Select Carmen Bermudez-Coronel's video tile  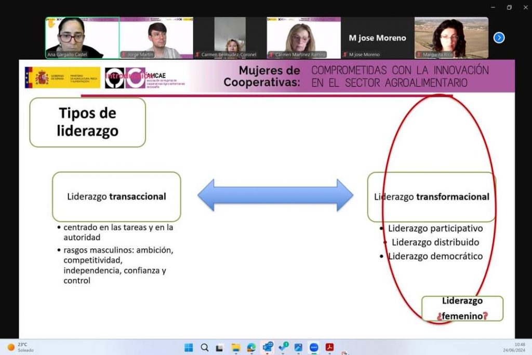(x=230, y=37)
